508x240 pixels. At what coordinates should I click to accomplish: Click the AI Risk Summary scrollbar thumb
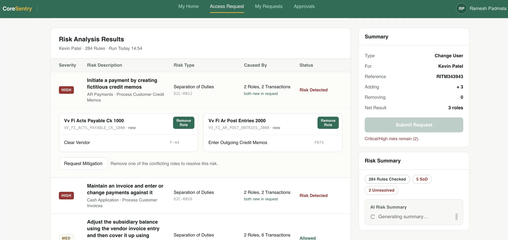[x=456, y=217]
